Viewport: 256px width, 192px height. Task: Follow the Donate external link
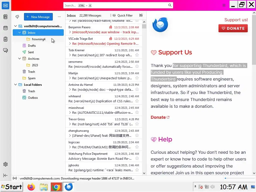coord(160,117)
